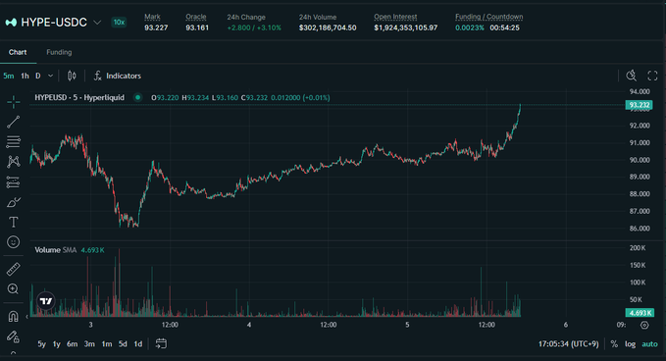The height and width of the screenshot is (361, 666).
Task: Click the HYPEUSD · 5 · Hyperliquid legend title
Action: click(x=79, y=98)
